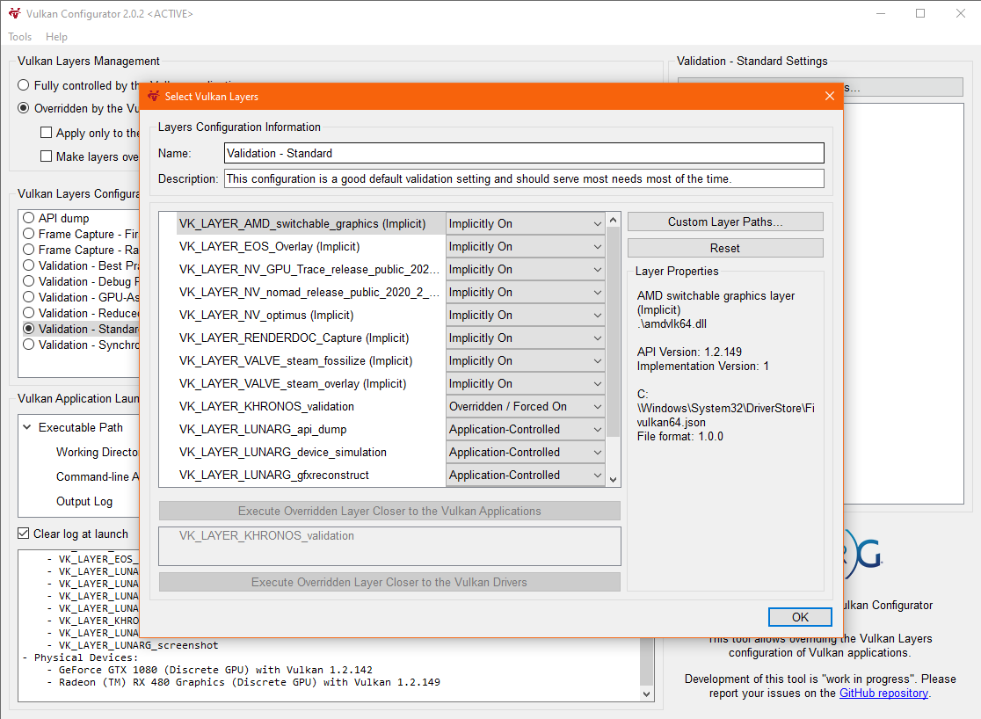981x719 pixels.
Task: Enable the Clear log at launch checkbox
Action: (24, 534)
